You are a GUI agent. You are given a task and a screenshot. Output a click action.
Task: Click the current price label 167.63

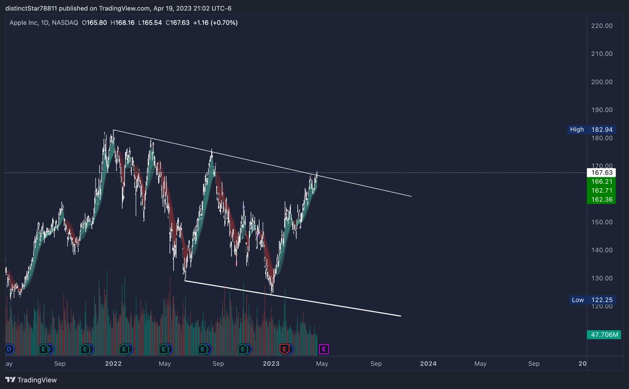point(601,172)
